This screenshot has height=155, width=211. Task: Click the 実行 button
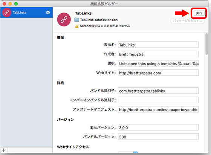pyautogui.click(x=199, y=13)
